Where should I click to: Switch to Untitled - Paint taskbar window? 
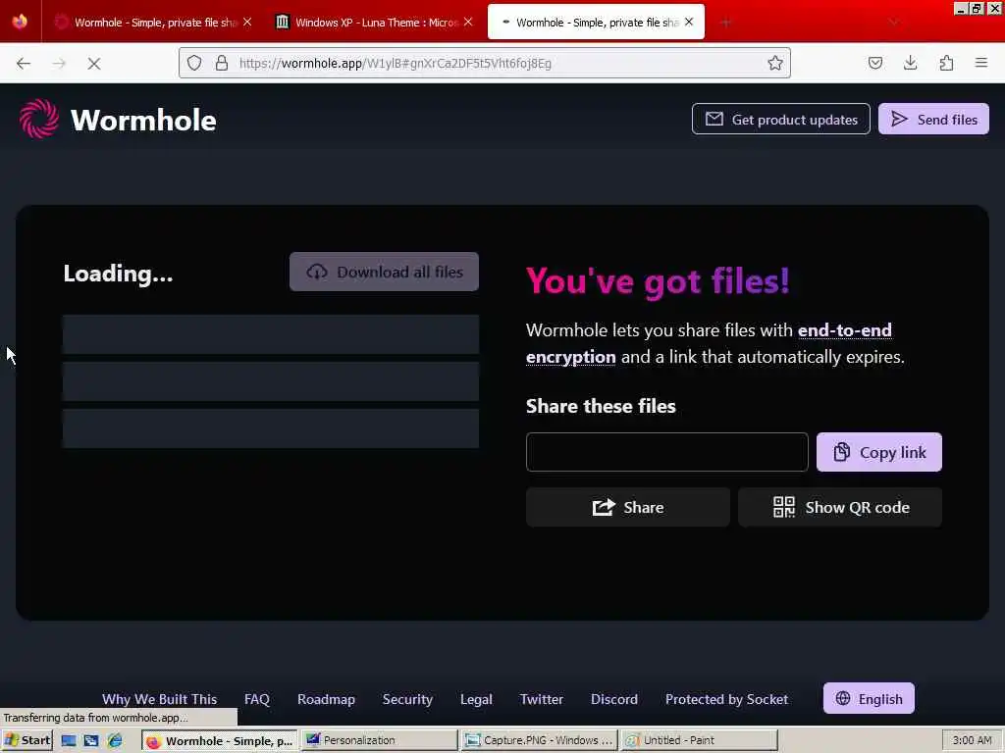coord(699,741)
